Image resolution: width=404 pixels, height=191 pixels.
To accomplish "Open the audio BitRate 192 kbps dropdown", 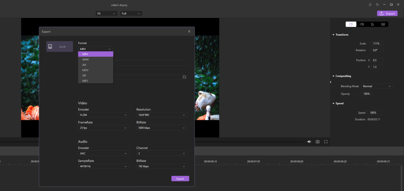I will (162, 166).
